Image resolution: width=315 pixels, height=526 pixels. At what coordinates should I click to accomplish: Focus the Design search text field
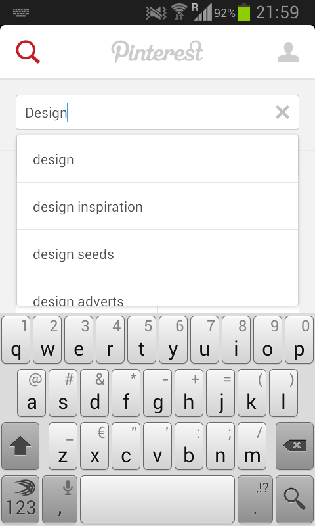157,112
